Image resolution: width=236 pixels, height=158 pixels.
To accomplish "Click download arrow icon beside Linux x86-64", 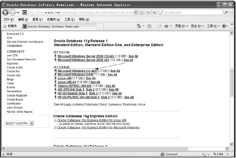I will pos(55,82).
